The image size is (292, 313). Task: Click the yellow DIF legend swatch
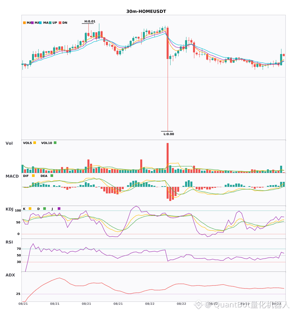[33, 176]
